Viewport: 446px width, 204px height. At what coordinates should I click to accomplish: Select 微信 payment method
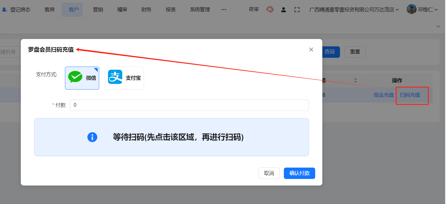click(x=82, y=78)
